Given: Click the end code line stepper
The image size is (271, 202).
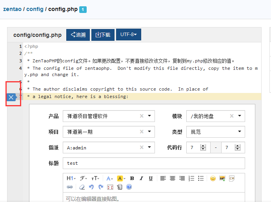Looking at the screenshot, I should point(238,147).
